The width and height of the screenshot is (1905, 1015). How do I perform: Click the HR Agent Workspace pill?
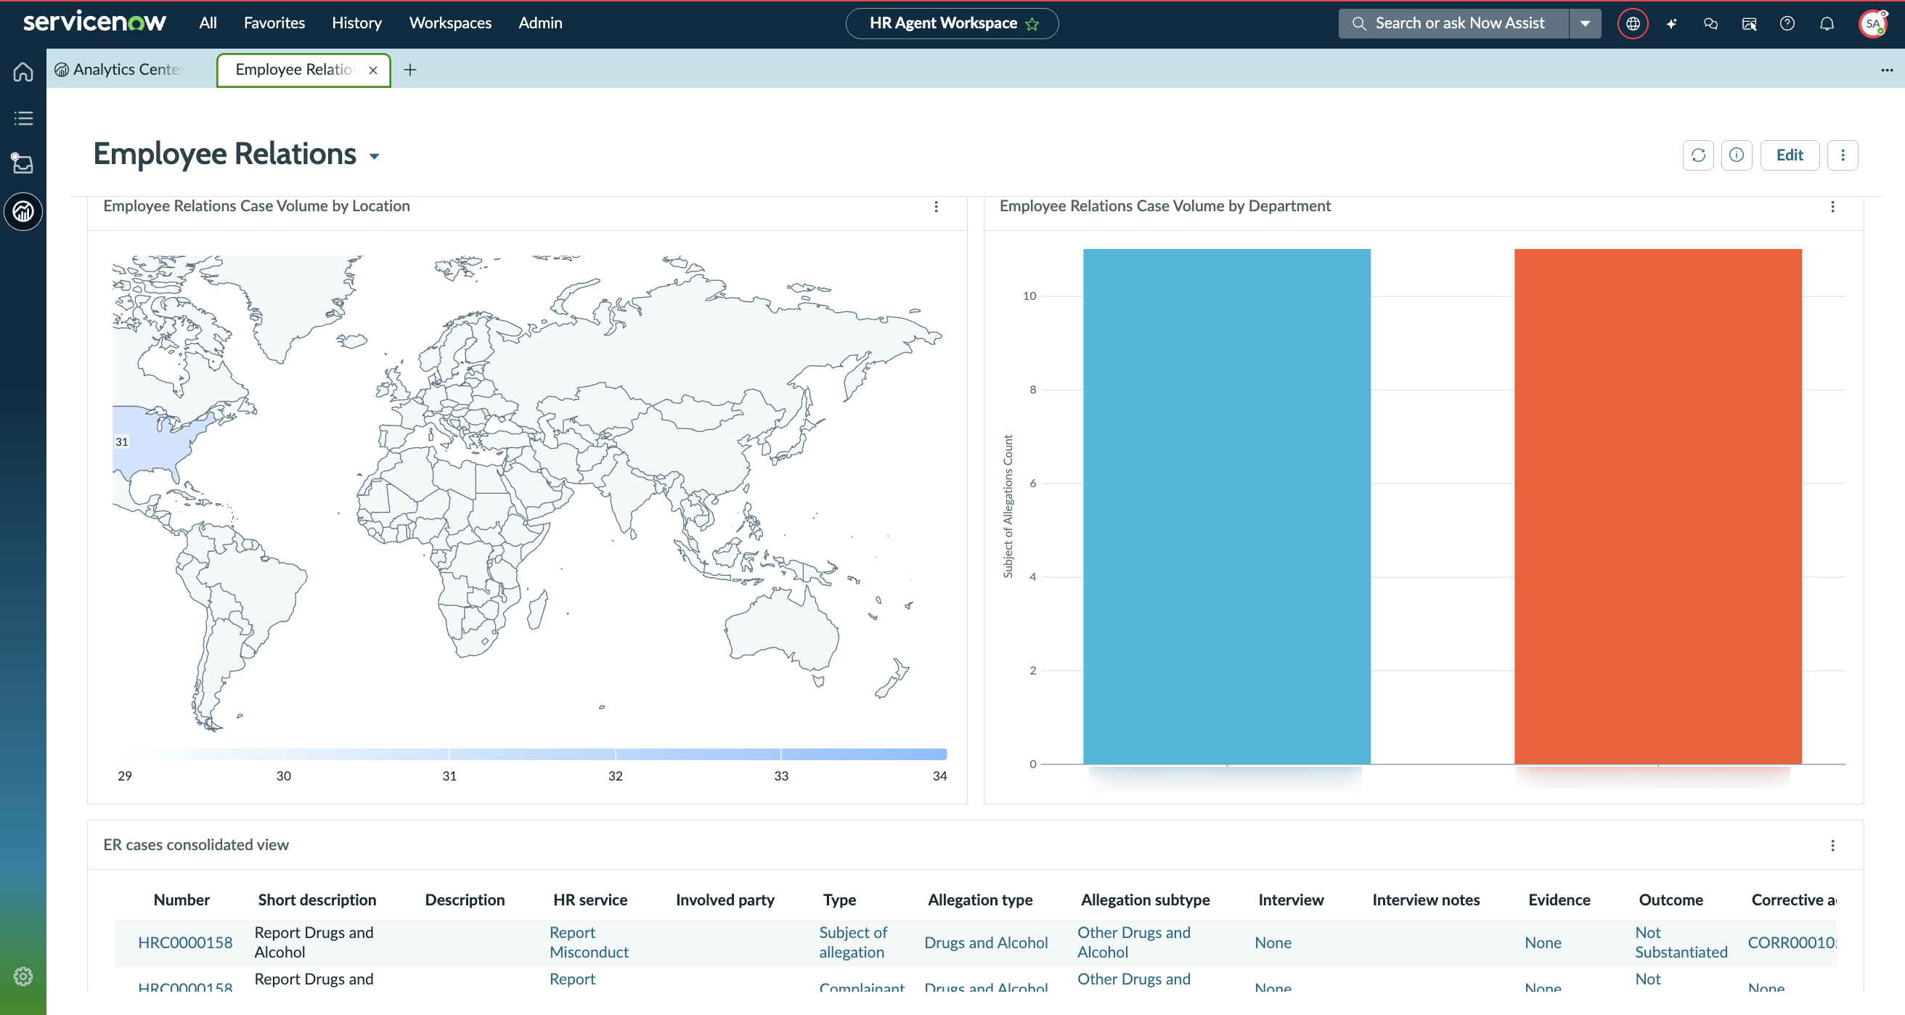click(952, 24)
